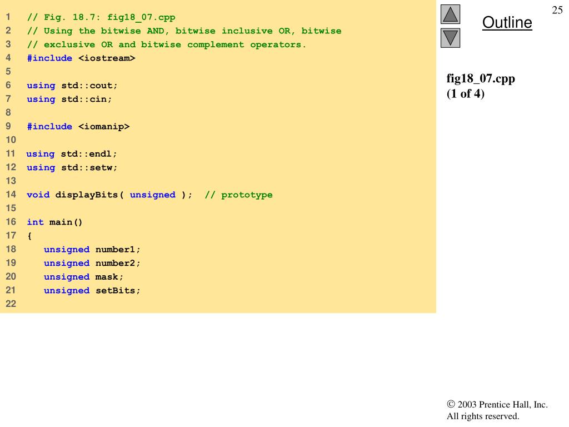Click the "#include <iomanip>" line
The width and height of the screenshot is (569, 427).
tap(78, 126)
